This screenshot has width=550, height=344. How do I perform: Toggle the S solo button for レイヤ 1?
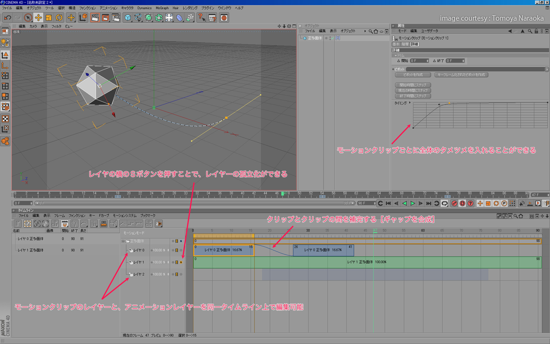pos(181,262)
